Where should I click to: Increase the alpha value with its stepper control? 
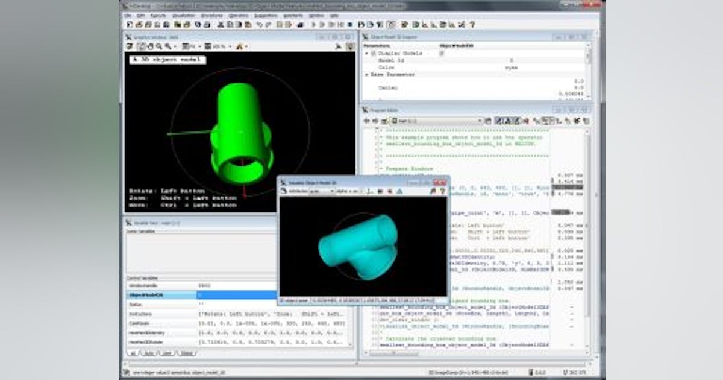click(x=361, y=189)
